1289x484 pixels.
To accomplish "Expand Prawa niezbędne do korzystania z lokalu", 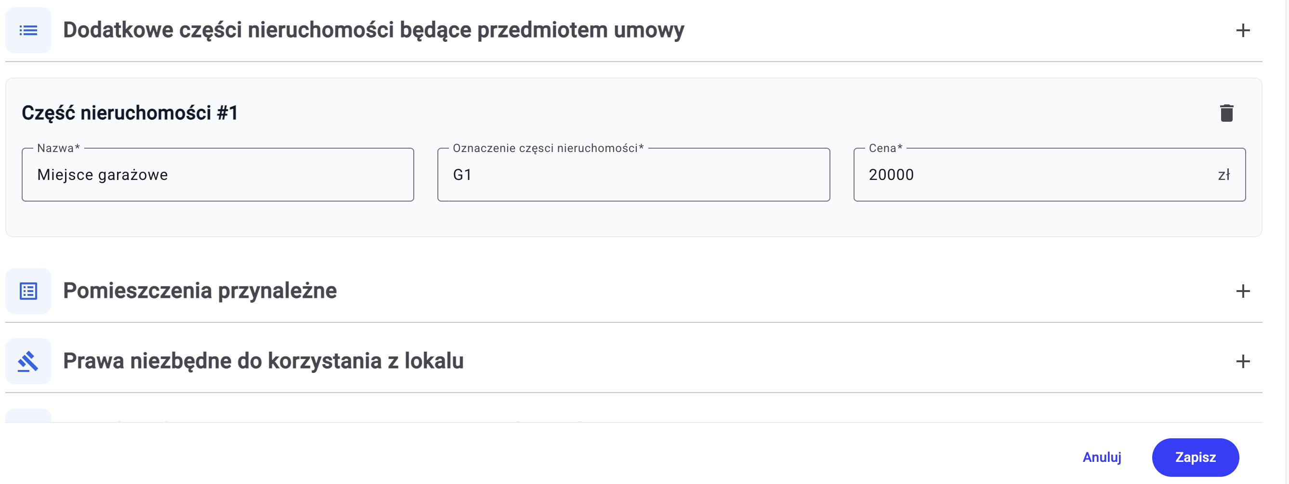I will (263, 360).
